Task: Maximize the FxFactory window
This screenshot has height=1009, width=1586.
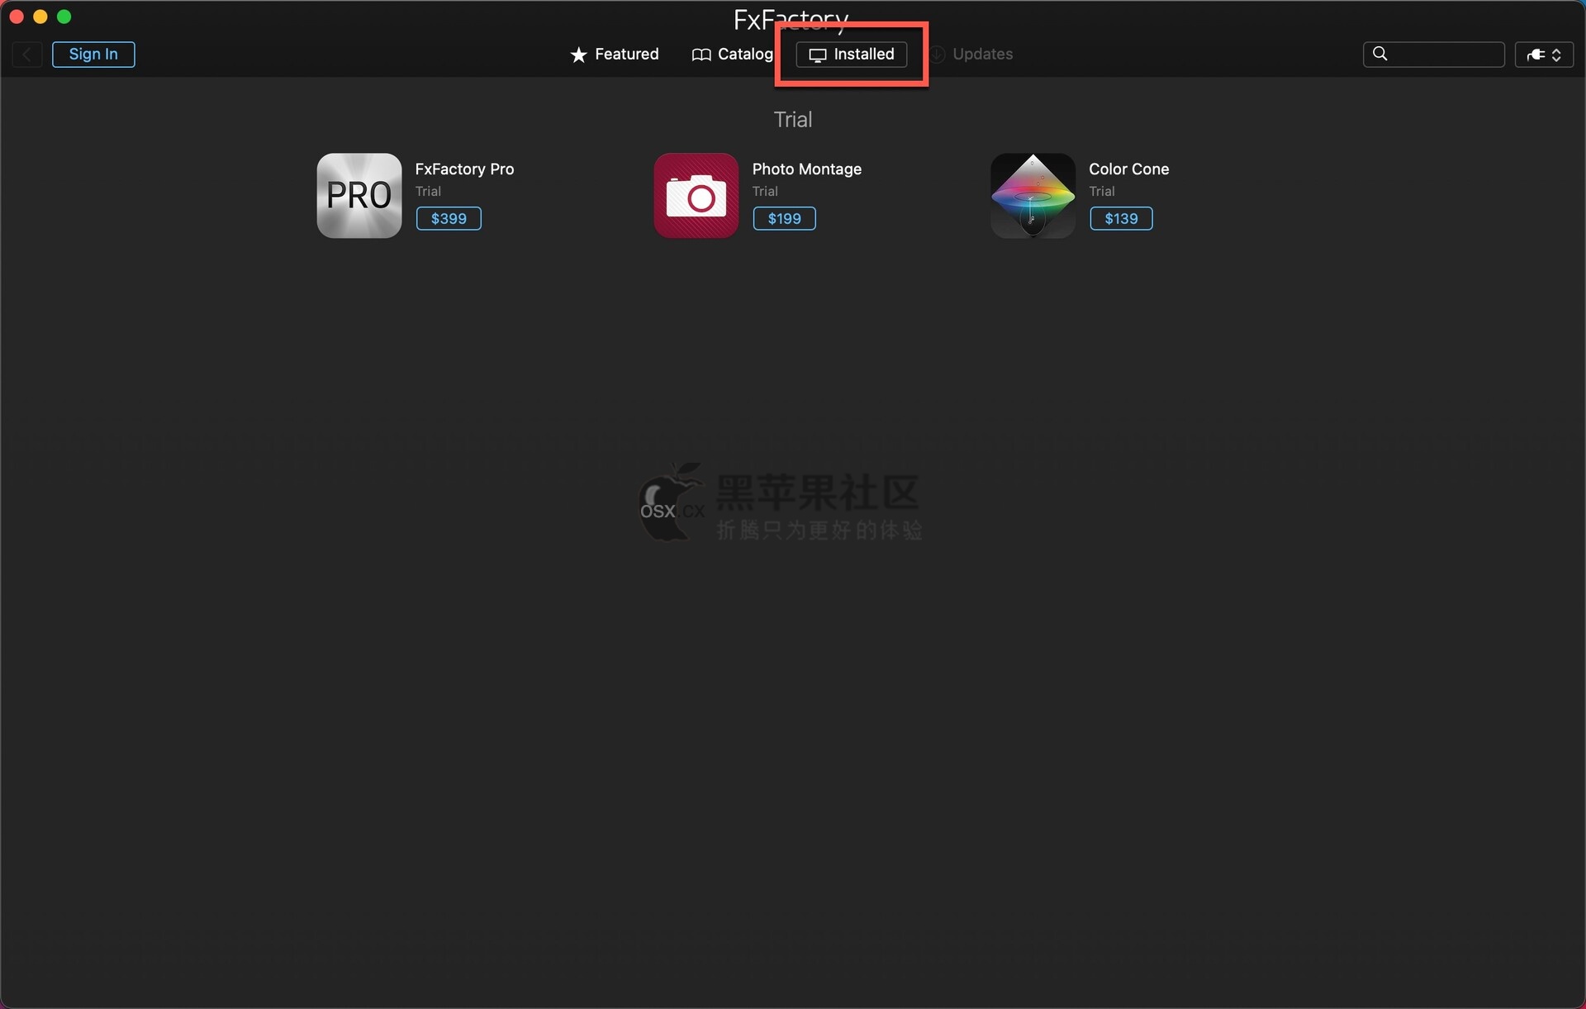Action: click(64, 17)
